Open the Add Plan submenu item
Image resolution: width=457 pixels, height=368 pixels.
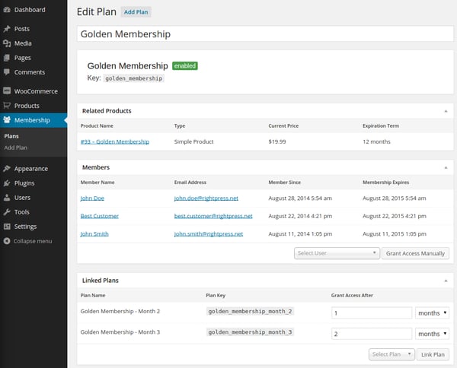click(15, 147)
